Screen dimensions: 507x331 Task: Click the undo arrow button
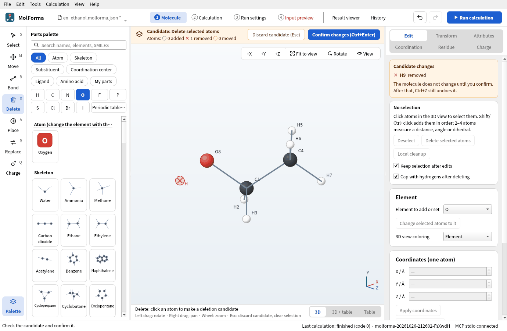[420, 18]
